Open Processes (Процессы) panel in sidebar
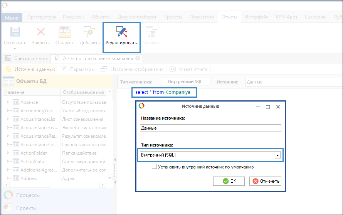Image resolution: width=343 pixels, height=215 pixels. 28,195
